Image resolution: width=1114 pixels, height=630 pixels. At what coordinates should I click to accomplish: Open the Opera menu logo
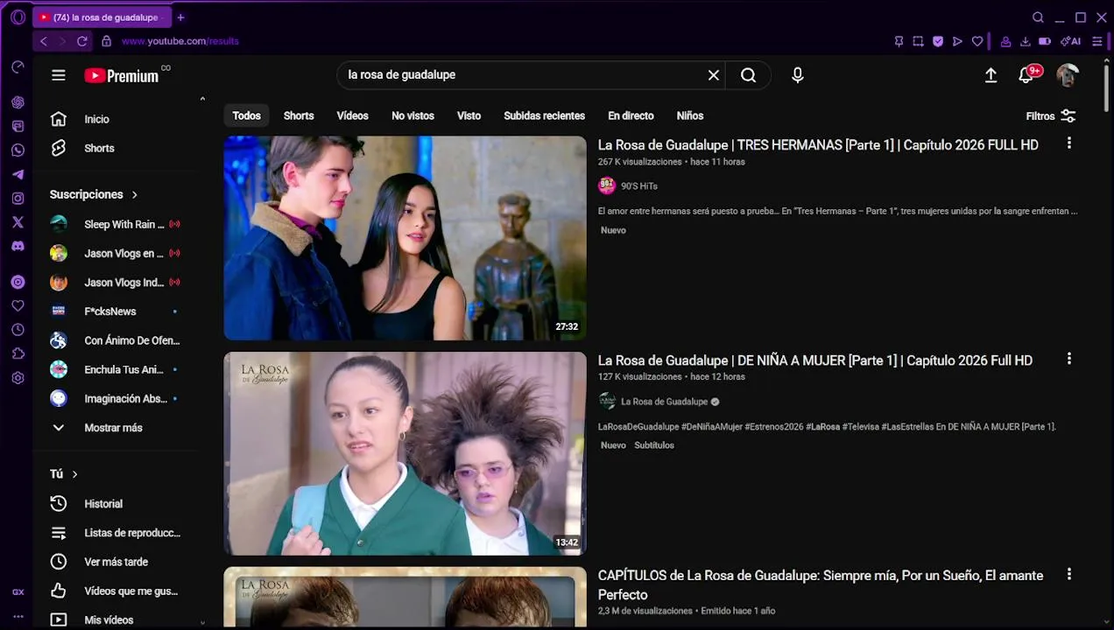pos(18,17)
